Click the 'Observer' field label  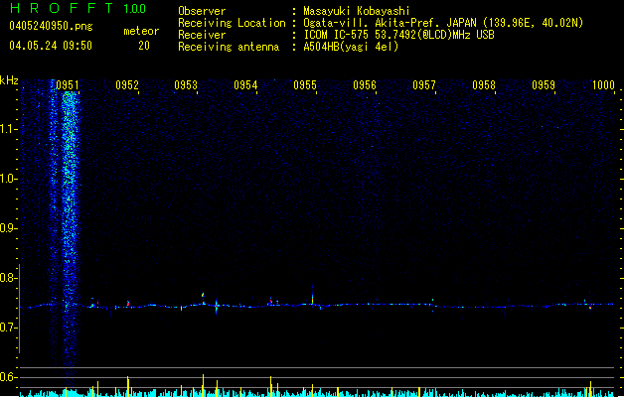coord(202,11)
